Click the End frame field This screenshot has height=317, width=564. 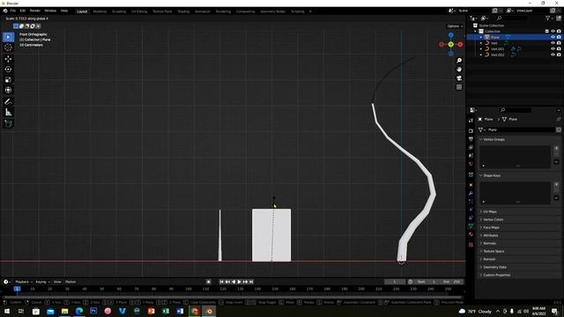click(452, 282)
